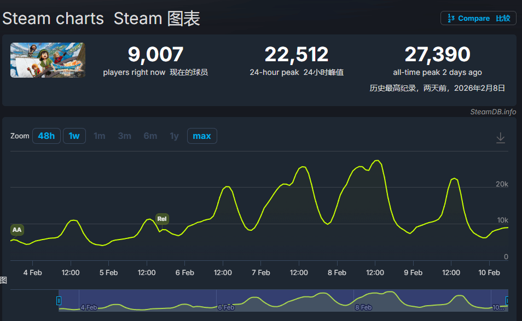Select the 1w zoom range
522x321 pixels.
click(x=74, y=136)
